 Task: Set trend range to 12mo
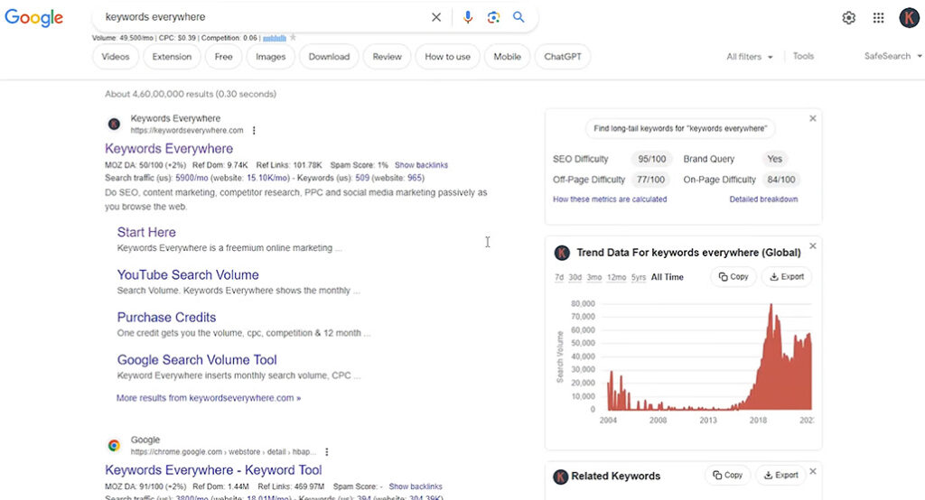[616, 277]
